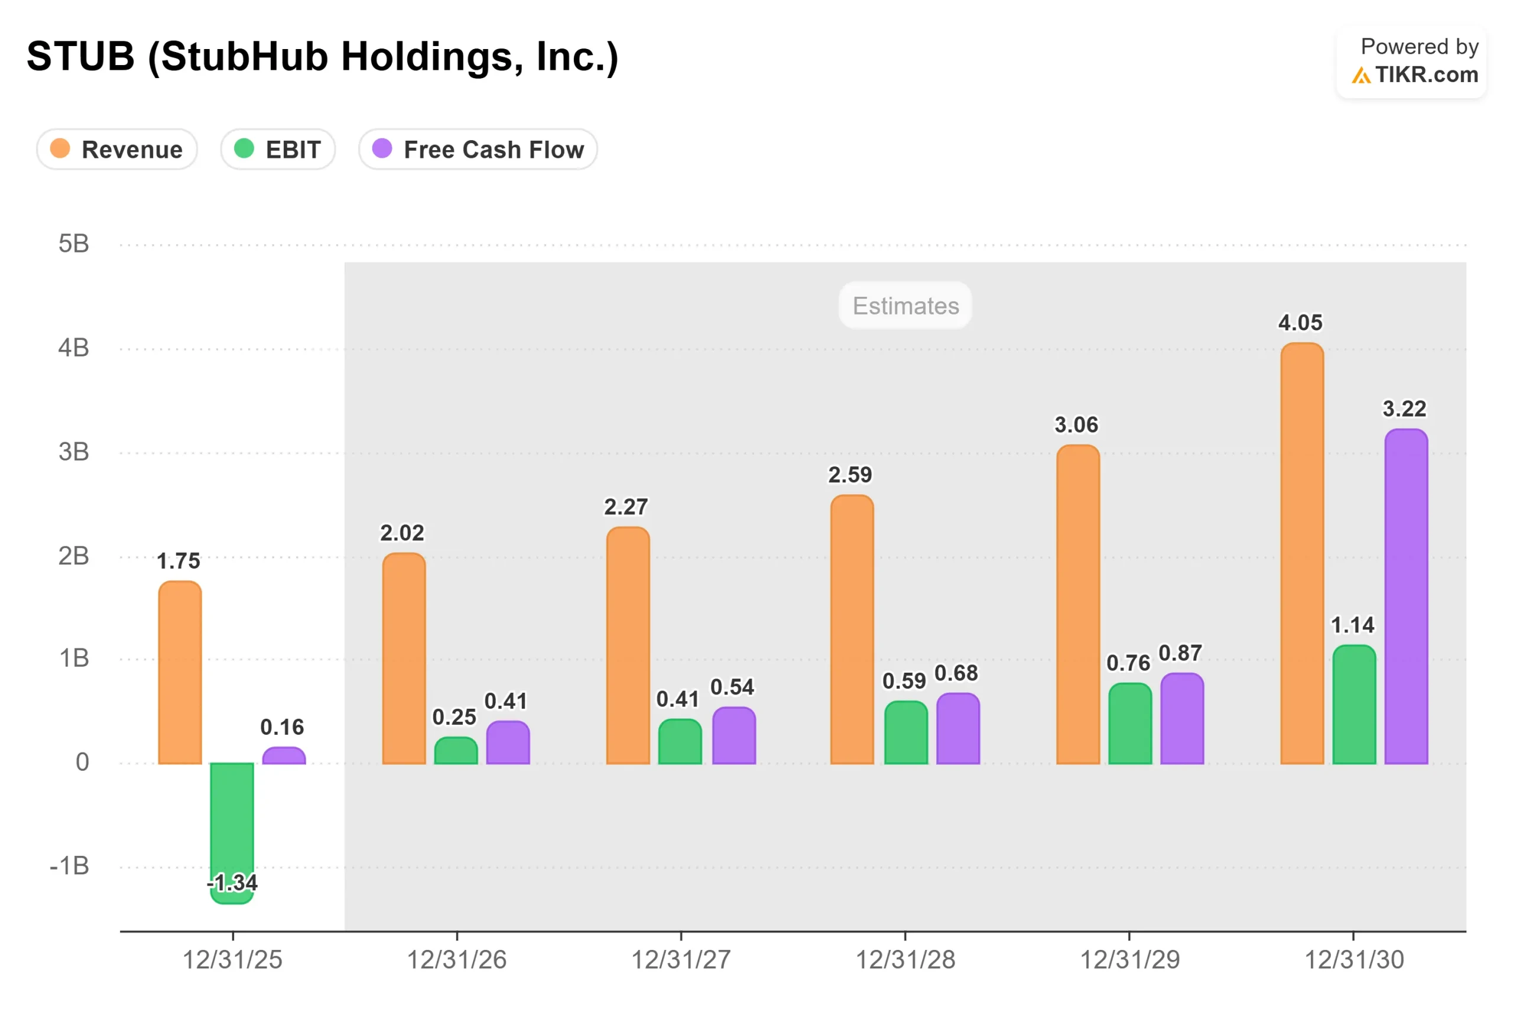The image size is (1513, 1009).
Task: Click the 3B y-axis label
Action: pos(74,452)
